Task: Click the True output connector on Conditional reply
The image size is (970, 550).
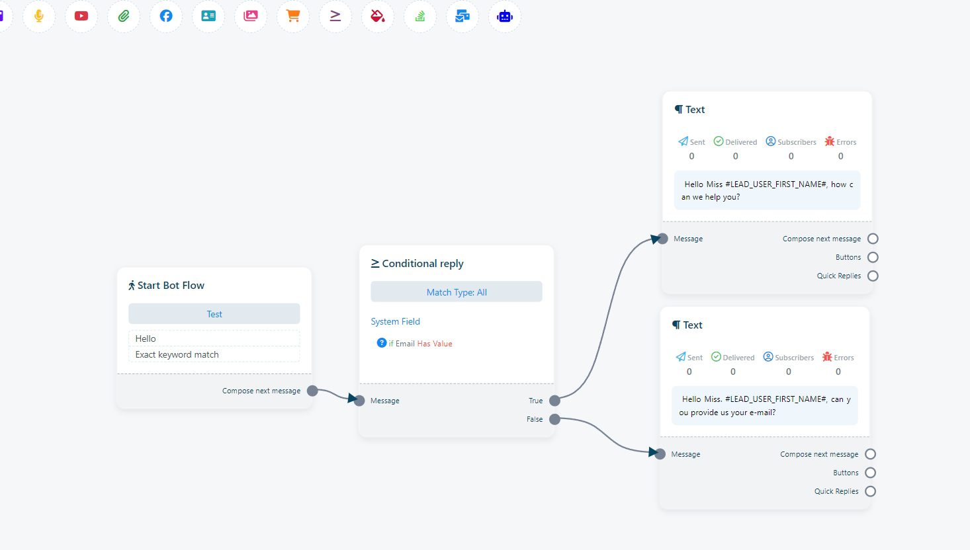Action: 554,401
